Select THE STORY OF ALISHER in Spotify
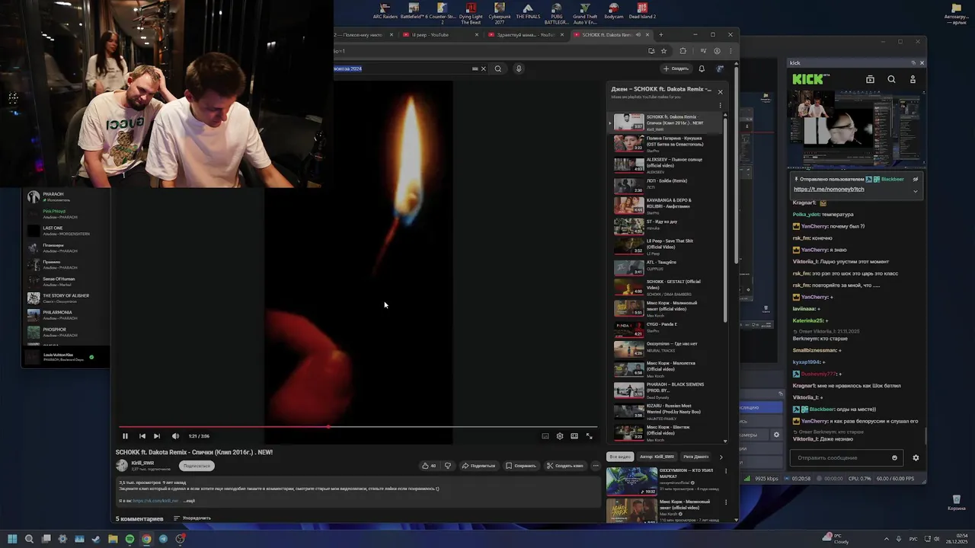The height and width of the screenshot is (548, 975). point(66,298)
